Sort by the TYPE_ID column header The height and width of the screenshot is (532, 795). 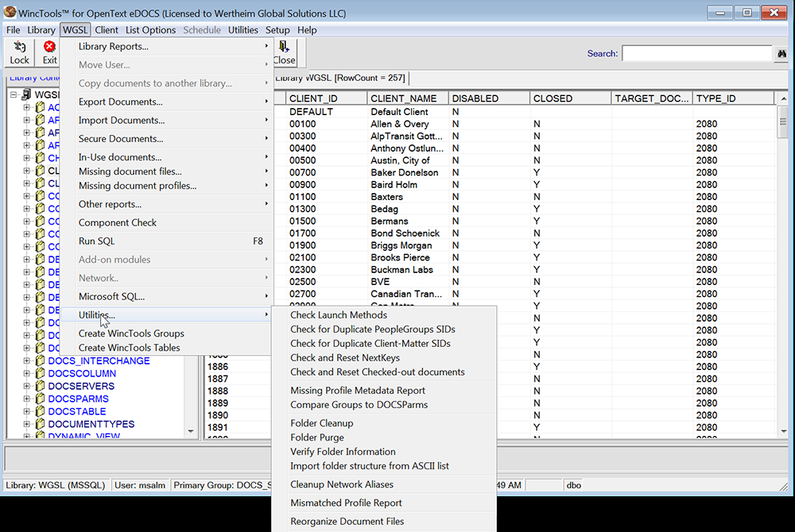click(x=734, y=98)
